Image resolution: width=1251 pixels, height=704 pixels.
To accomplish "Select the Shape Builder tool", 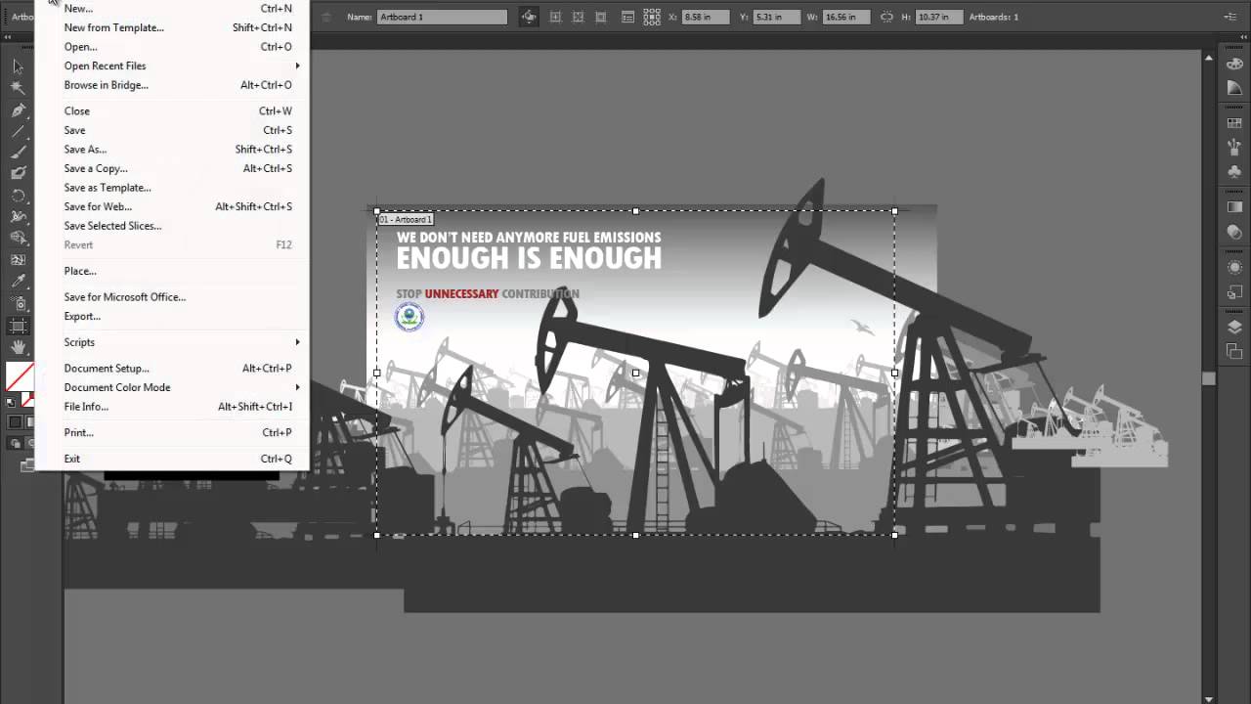I will (18, 239).
